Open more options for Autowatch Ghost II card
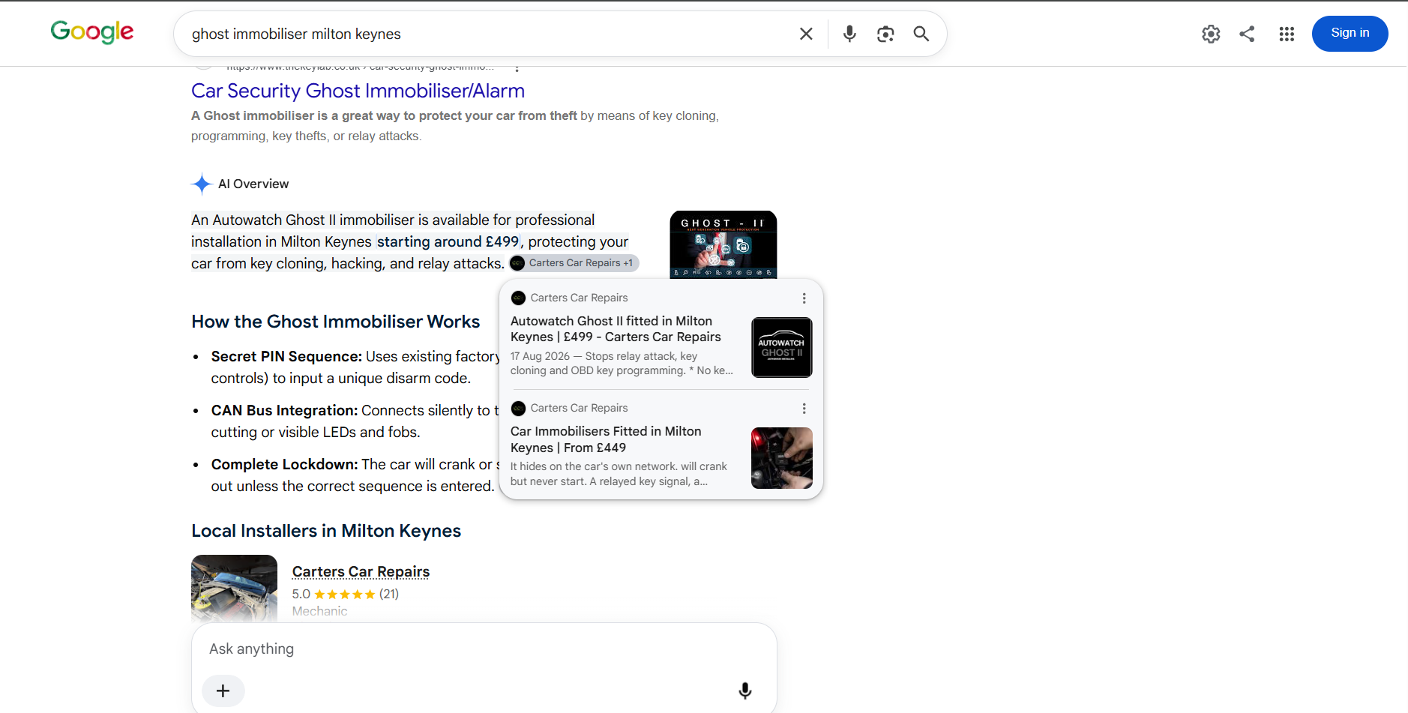 click(x=804, y=298)
